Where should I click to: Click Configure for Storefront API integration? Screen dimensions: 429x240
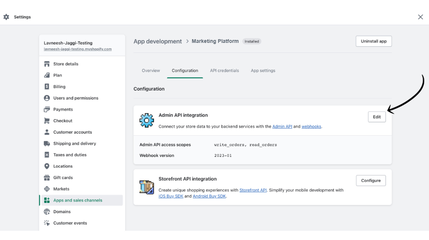[371, 180]
